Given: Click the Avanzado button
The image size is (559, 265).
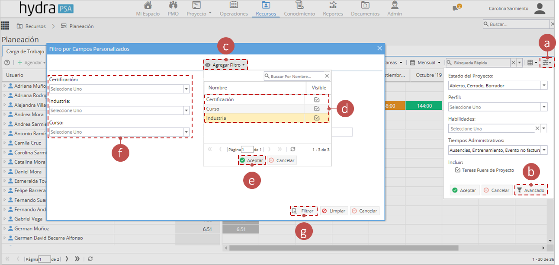Looking at the screenshot, I should point(531,190).
